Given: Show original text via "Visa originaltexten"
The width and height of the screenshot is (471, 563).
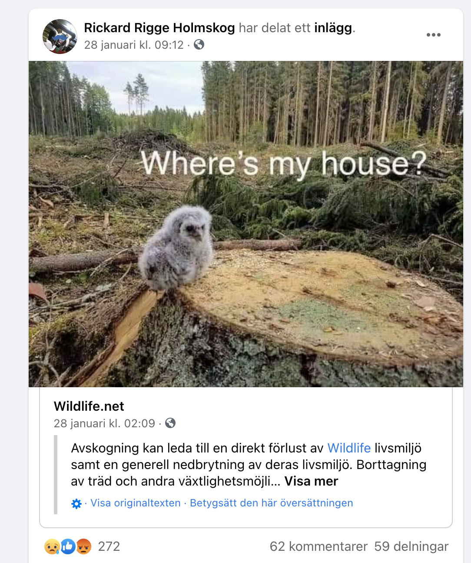Looking at the screenshot, I should (135, 503).
